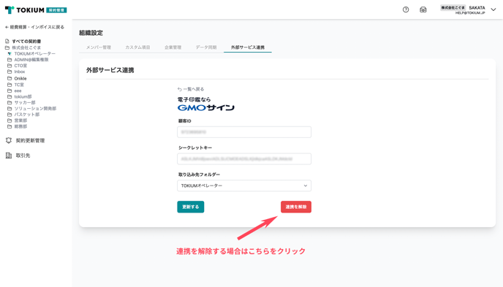Click the 更新する button
The height and width of the screenshot is (287, 503).
click(191, 207)
